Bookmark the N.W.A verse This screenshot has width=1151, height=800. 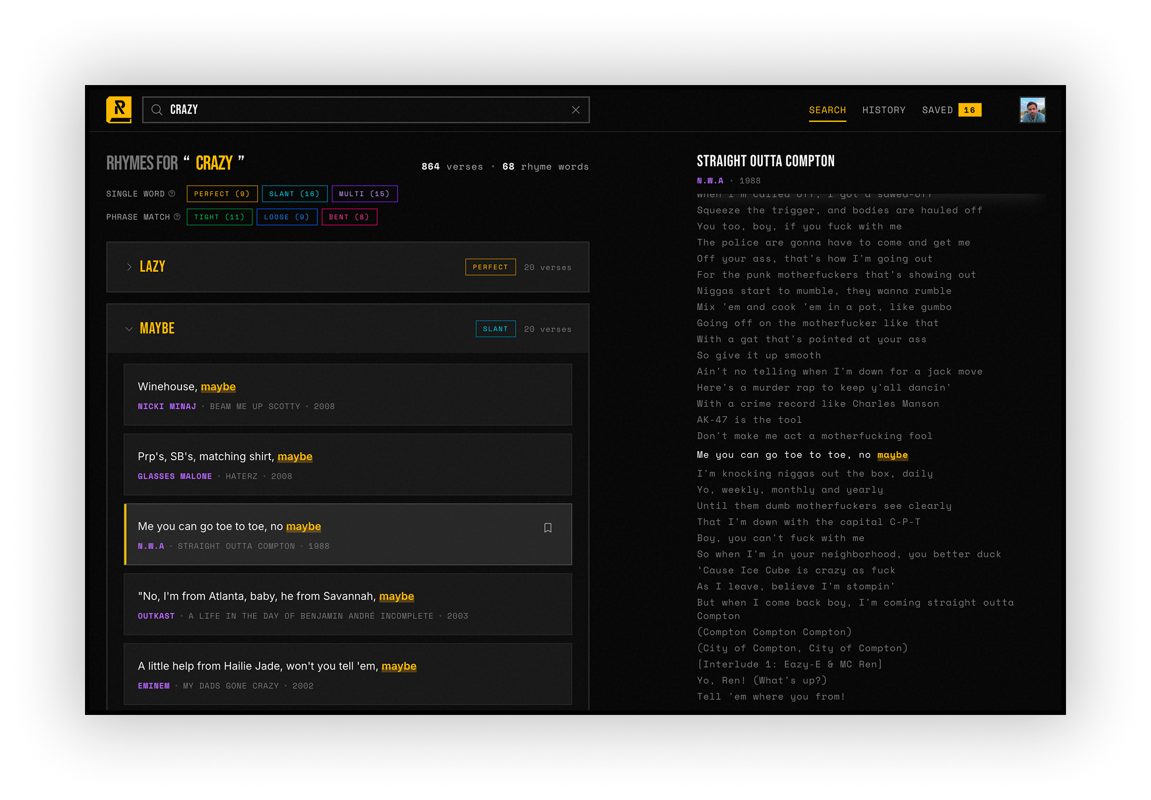click(547, 528)
